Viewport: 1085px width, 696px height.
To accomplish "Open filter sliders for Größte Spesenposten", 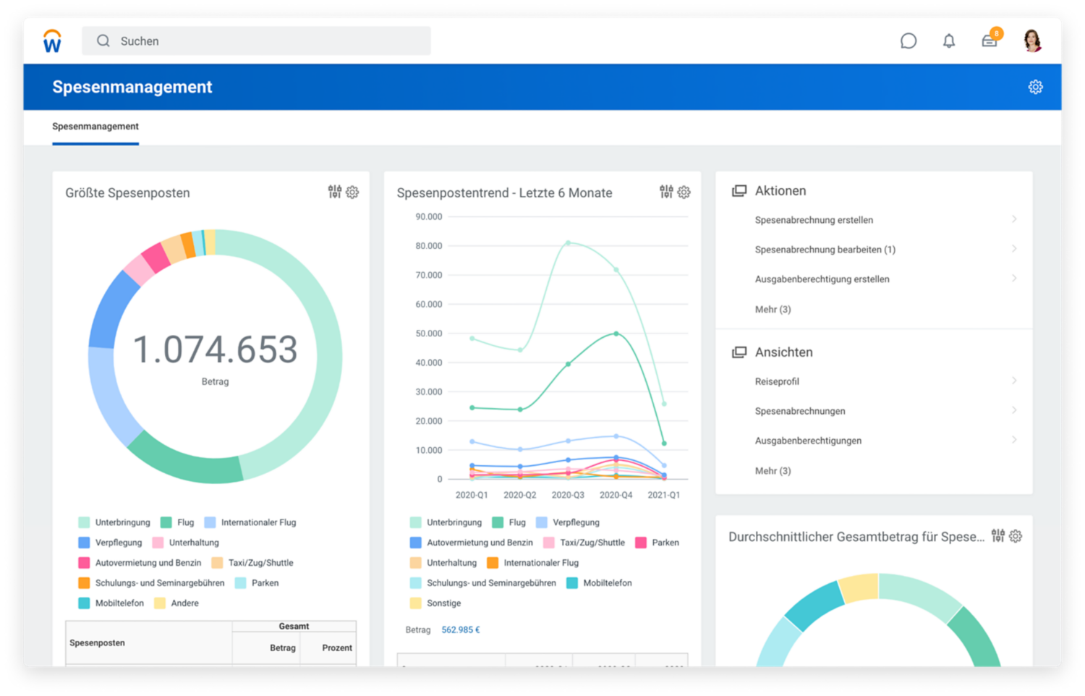I will 335,192.
